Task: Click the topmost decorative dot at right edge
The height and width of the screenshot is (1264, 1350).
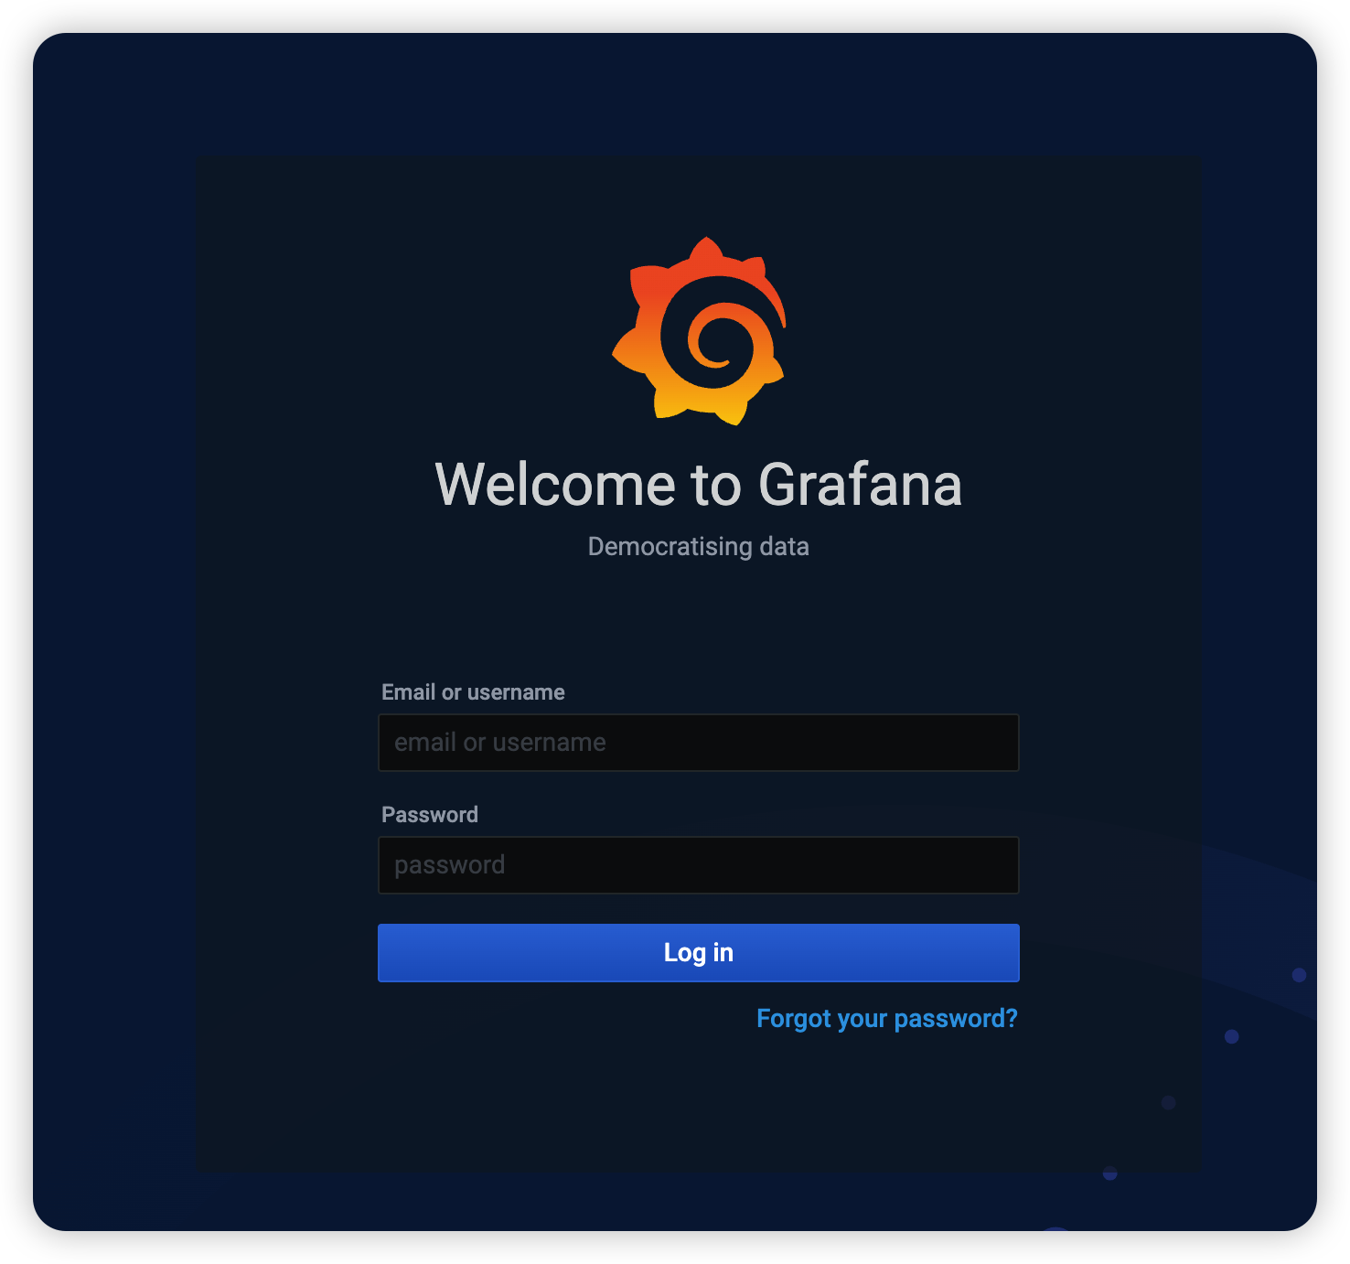Action: pyautogui.click(x=1299, y=975)
